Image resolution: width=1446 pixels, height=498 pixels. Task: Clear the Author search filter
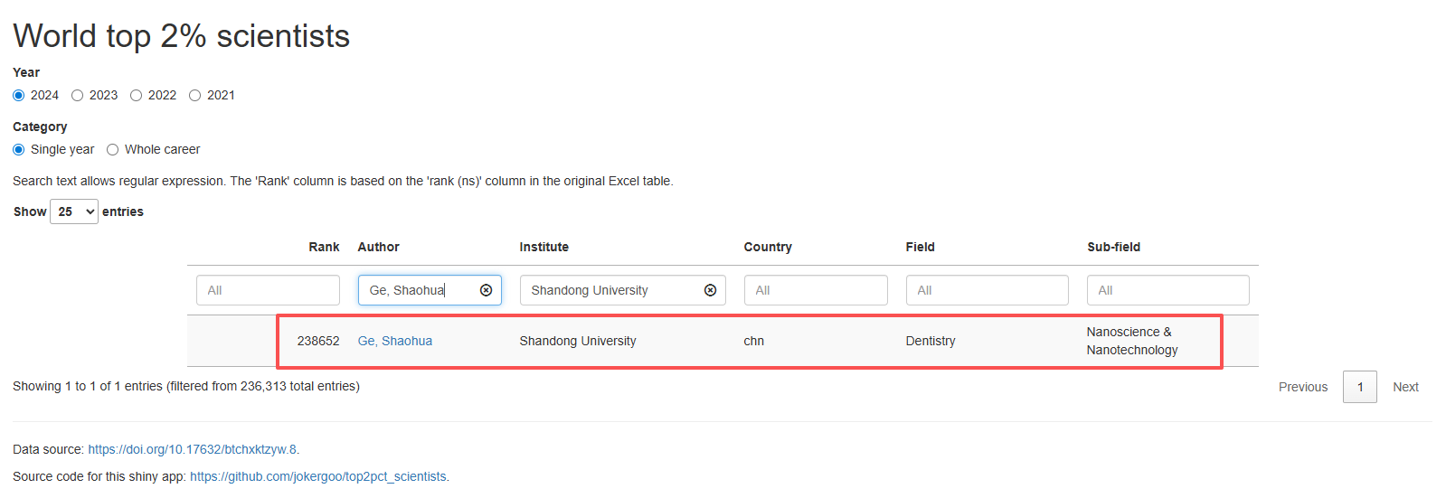(486, 290)
